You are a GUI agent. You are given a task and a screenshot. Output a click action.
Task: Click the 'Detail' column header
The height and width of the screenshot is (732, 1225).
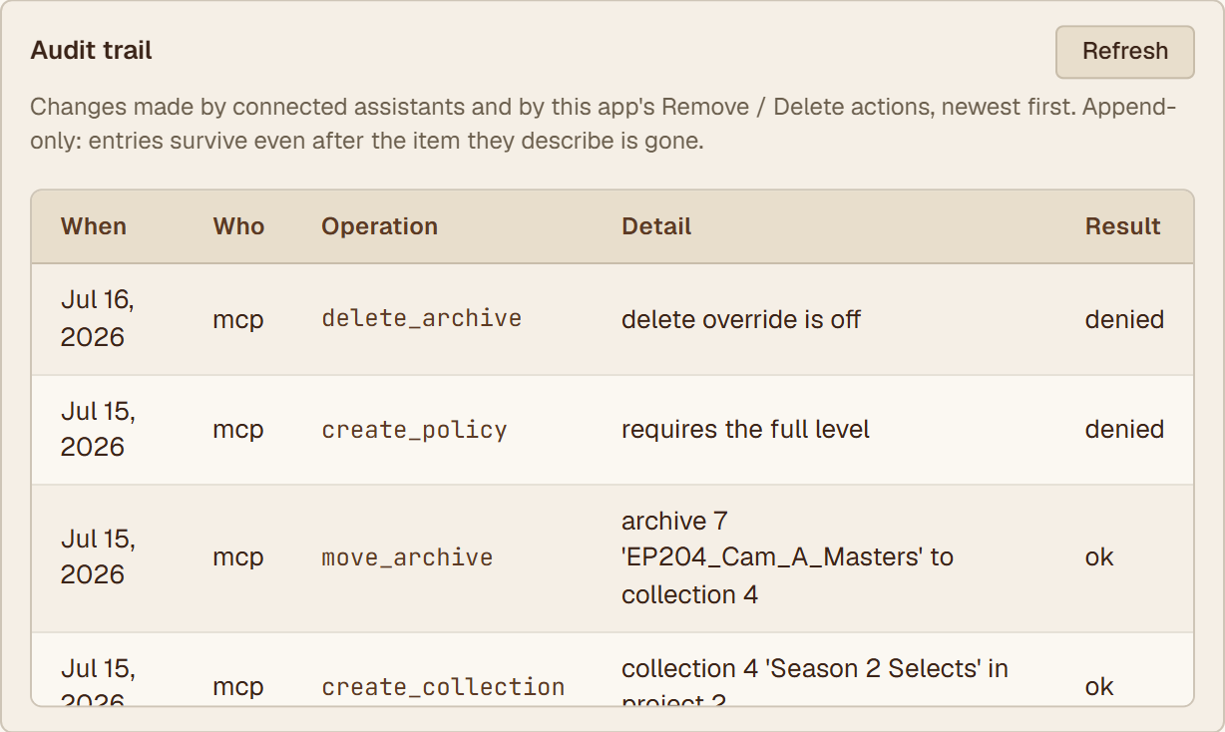(656, 226)
